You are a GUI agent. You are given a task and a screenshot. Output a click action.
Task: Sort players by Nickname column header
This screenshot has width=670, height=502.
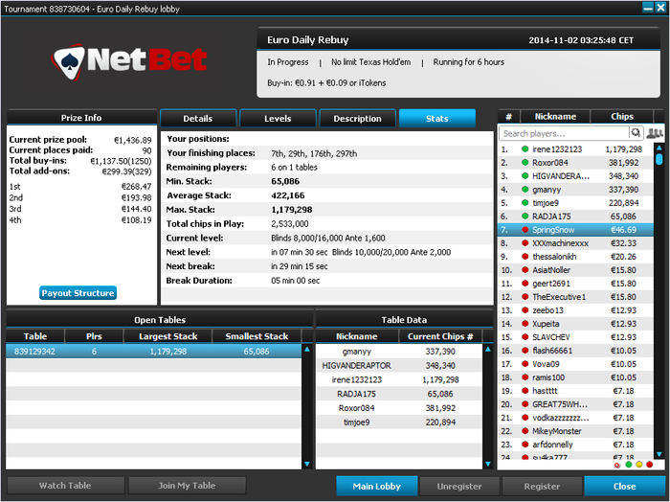tap(555, 116)
